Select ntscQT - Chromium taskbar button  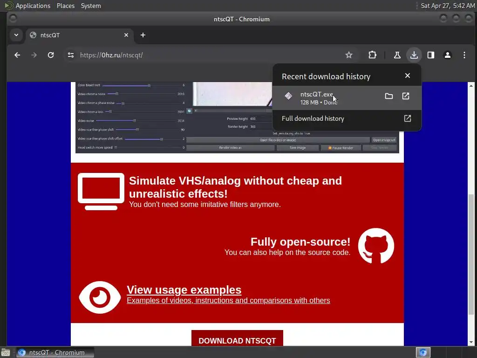55,352
